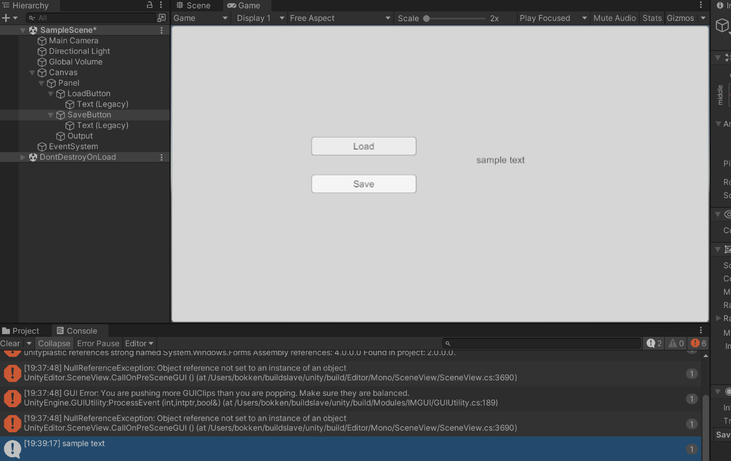Toggle the info message count filter
The height and width of the screenshot is (461, 731).
tap(654, 343)
